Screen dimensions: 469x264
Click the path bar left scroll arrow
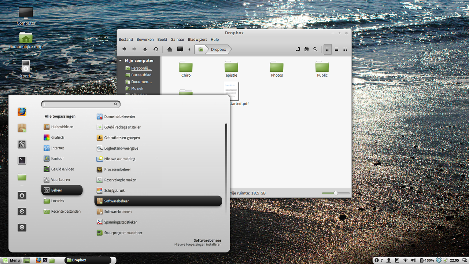point(189,49)
